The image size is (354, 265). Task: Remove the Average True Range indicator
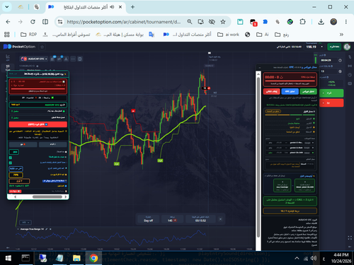50,229
